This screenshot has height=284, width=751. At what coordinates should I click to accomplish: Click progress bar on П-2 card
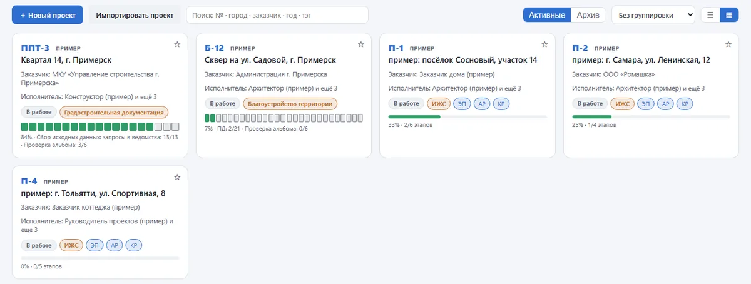click(x=651, y=116)
